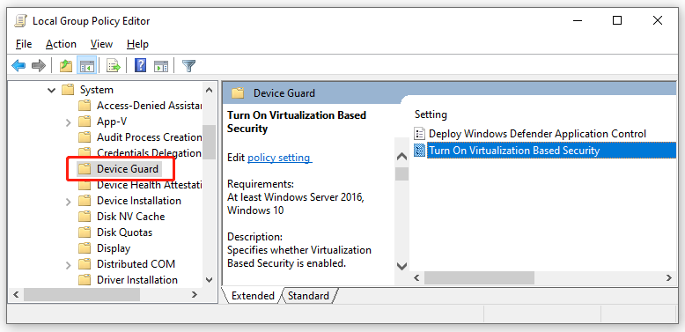Go up one level with folder icon

coord(65,66)
